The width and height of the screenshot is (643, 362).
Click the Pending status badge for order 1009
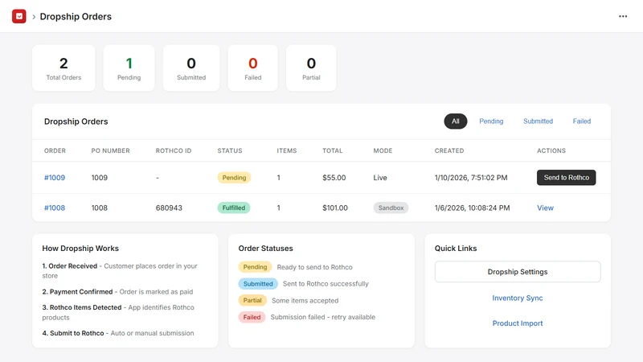point(234,178)
